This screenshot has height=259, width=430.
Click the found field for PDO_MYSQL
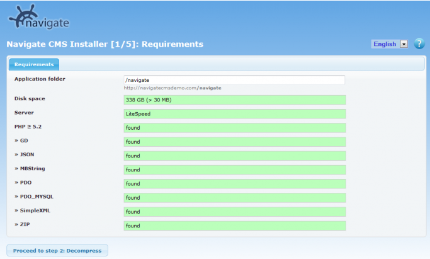click(235, 198)
